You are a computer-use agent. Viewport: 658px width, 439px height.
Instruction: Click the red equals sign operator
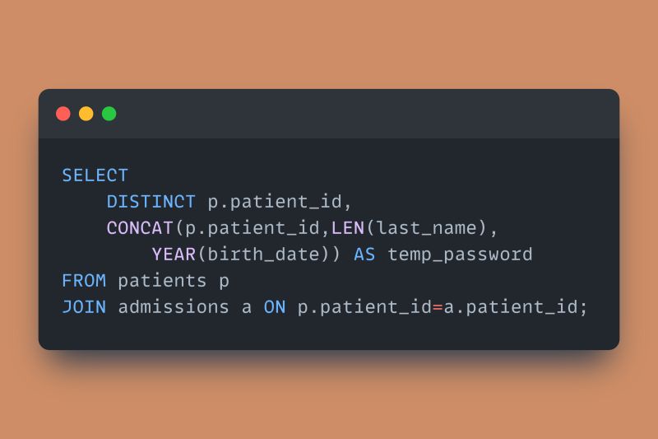click(438, 307)
